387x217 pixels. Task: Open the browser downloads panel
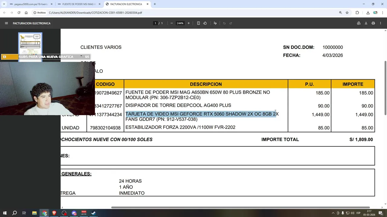(x=368, y=13)
